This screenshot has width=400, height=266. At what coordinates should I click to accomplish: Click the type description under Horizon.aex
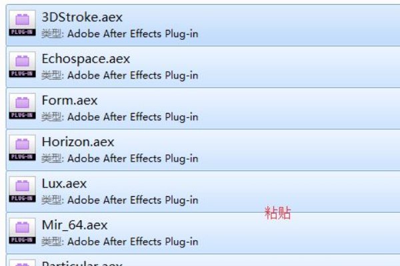120,158
